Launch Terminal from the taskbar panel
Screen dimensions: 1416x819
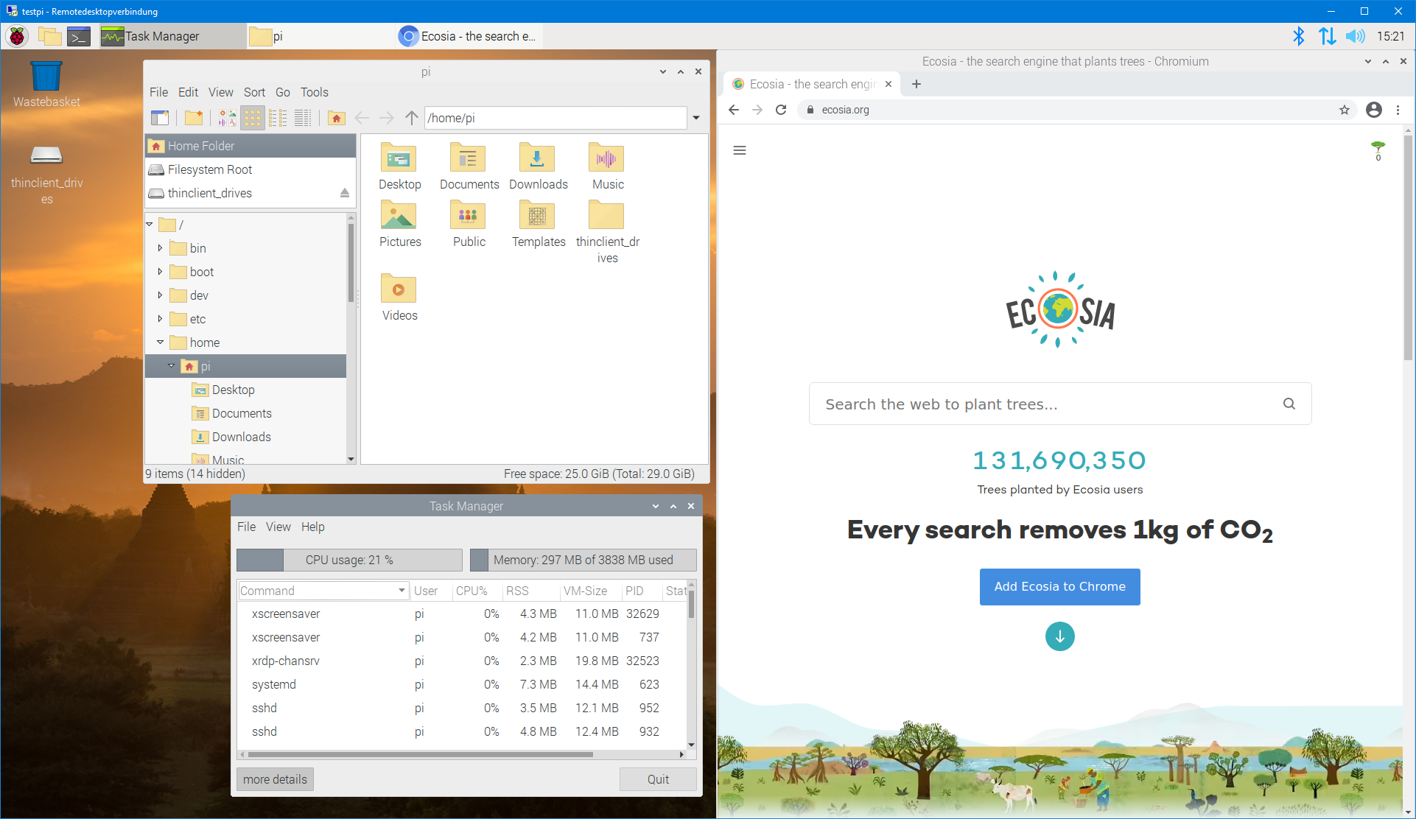point(79,36)
